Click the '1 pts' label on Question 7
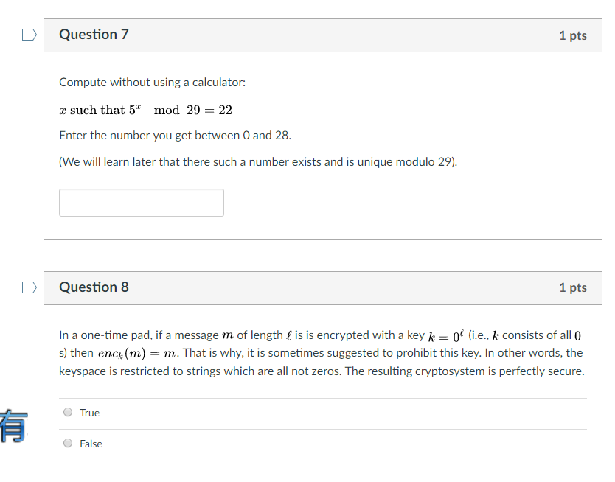615x482 pixels. [x=573, y=35]
